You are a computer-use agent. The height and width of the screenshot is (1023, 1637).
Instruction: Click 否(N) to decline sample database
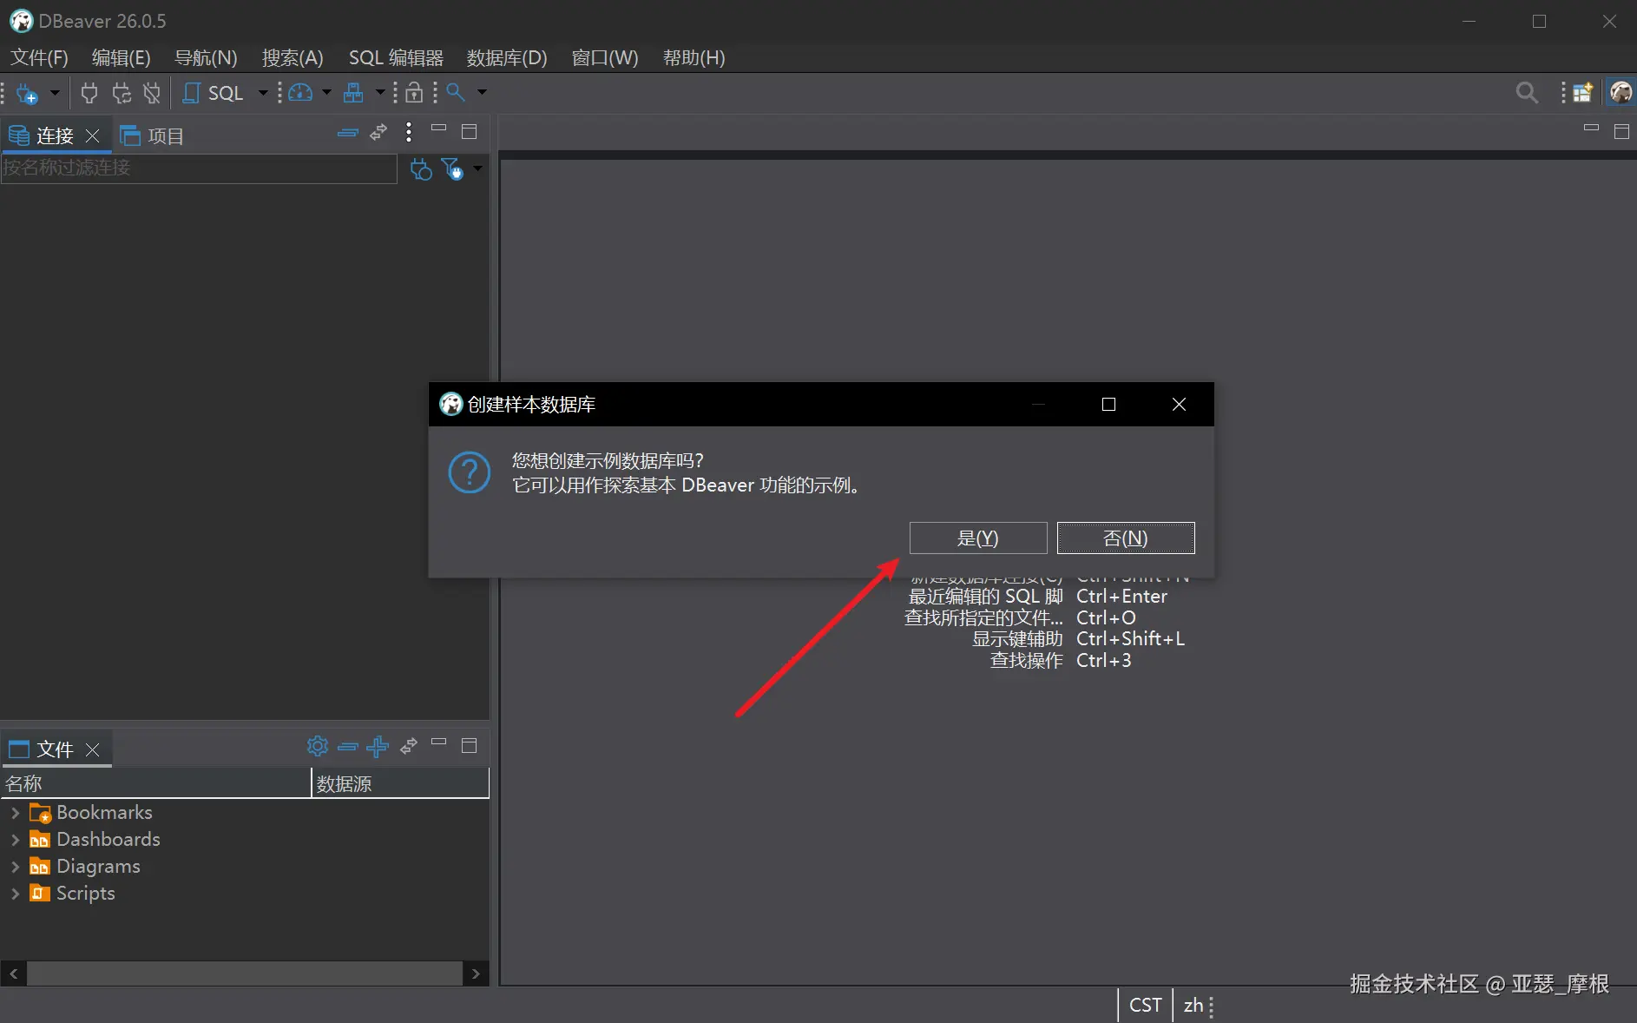[x=1126, y=538]
